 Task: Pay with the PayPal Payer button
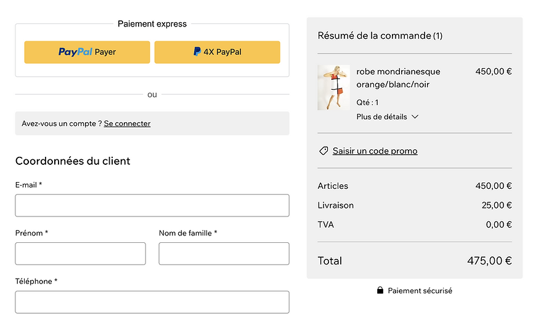pos(87,52)
